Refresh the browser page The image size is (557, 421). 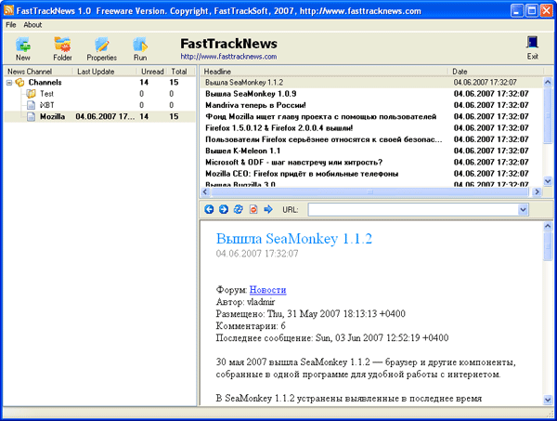239,209
